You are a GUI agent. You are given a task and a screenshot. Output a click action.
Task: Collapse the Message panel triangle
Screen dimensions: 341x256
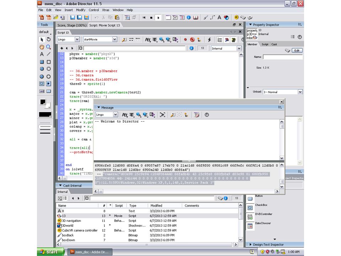point(99,107)
